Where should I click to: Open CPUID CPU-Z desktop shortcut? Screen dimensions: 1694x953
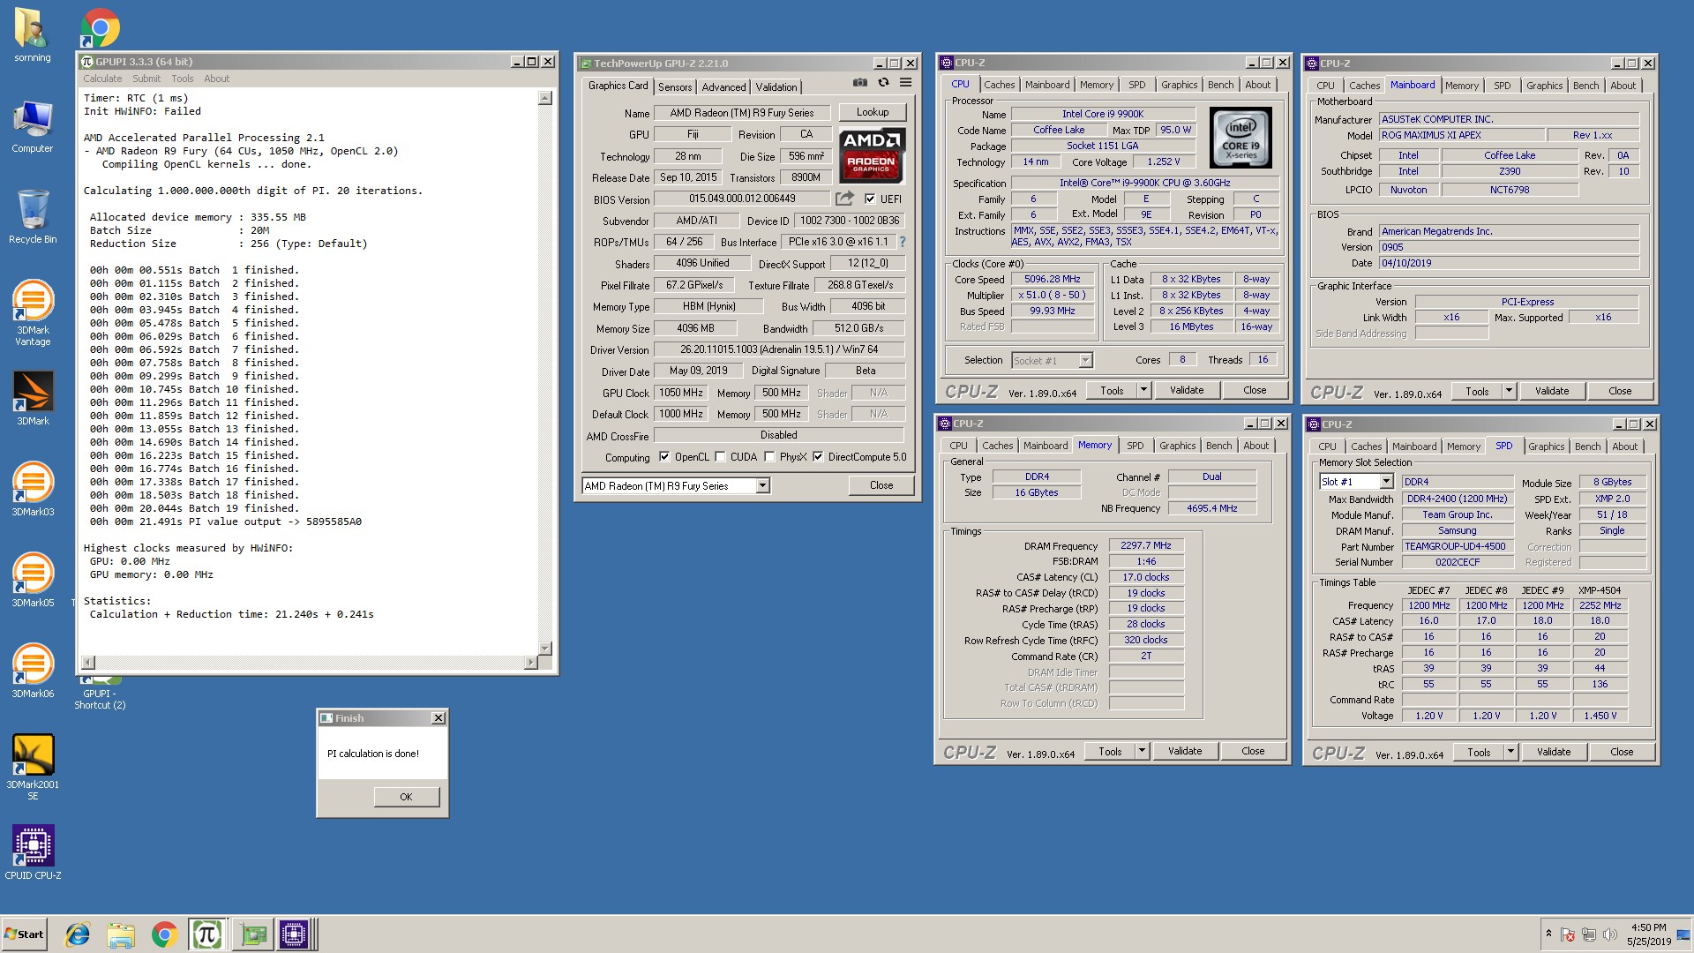coord(33,852)
